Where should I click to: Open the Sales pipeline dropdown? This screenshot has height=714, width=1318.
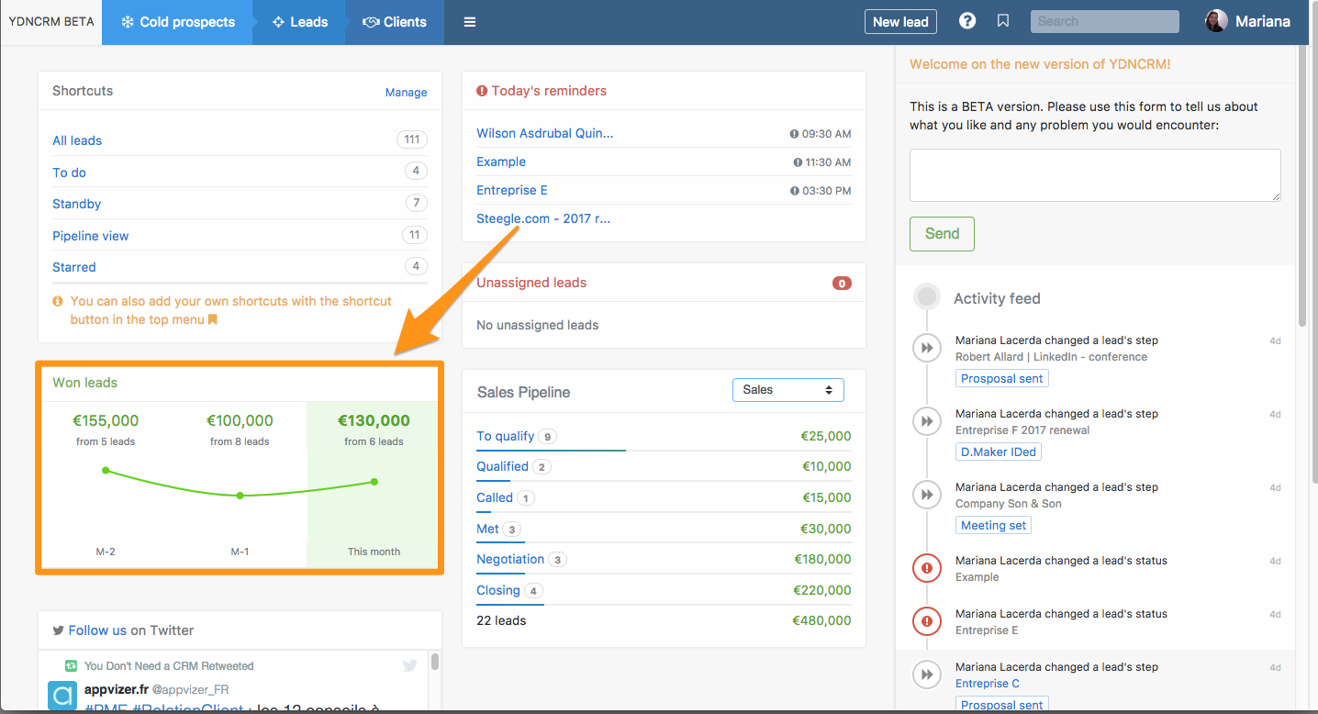point(787,390)
